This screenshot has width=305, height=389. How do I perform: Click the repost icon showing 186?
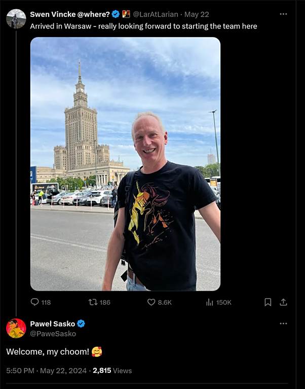(93, 302)
